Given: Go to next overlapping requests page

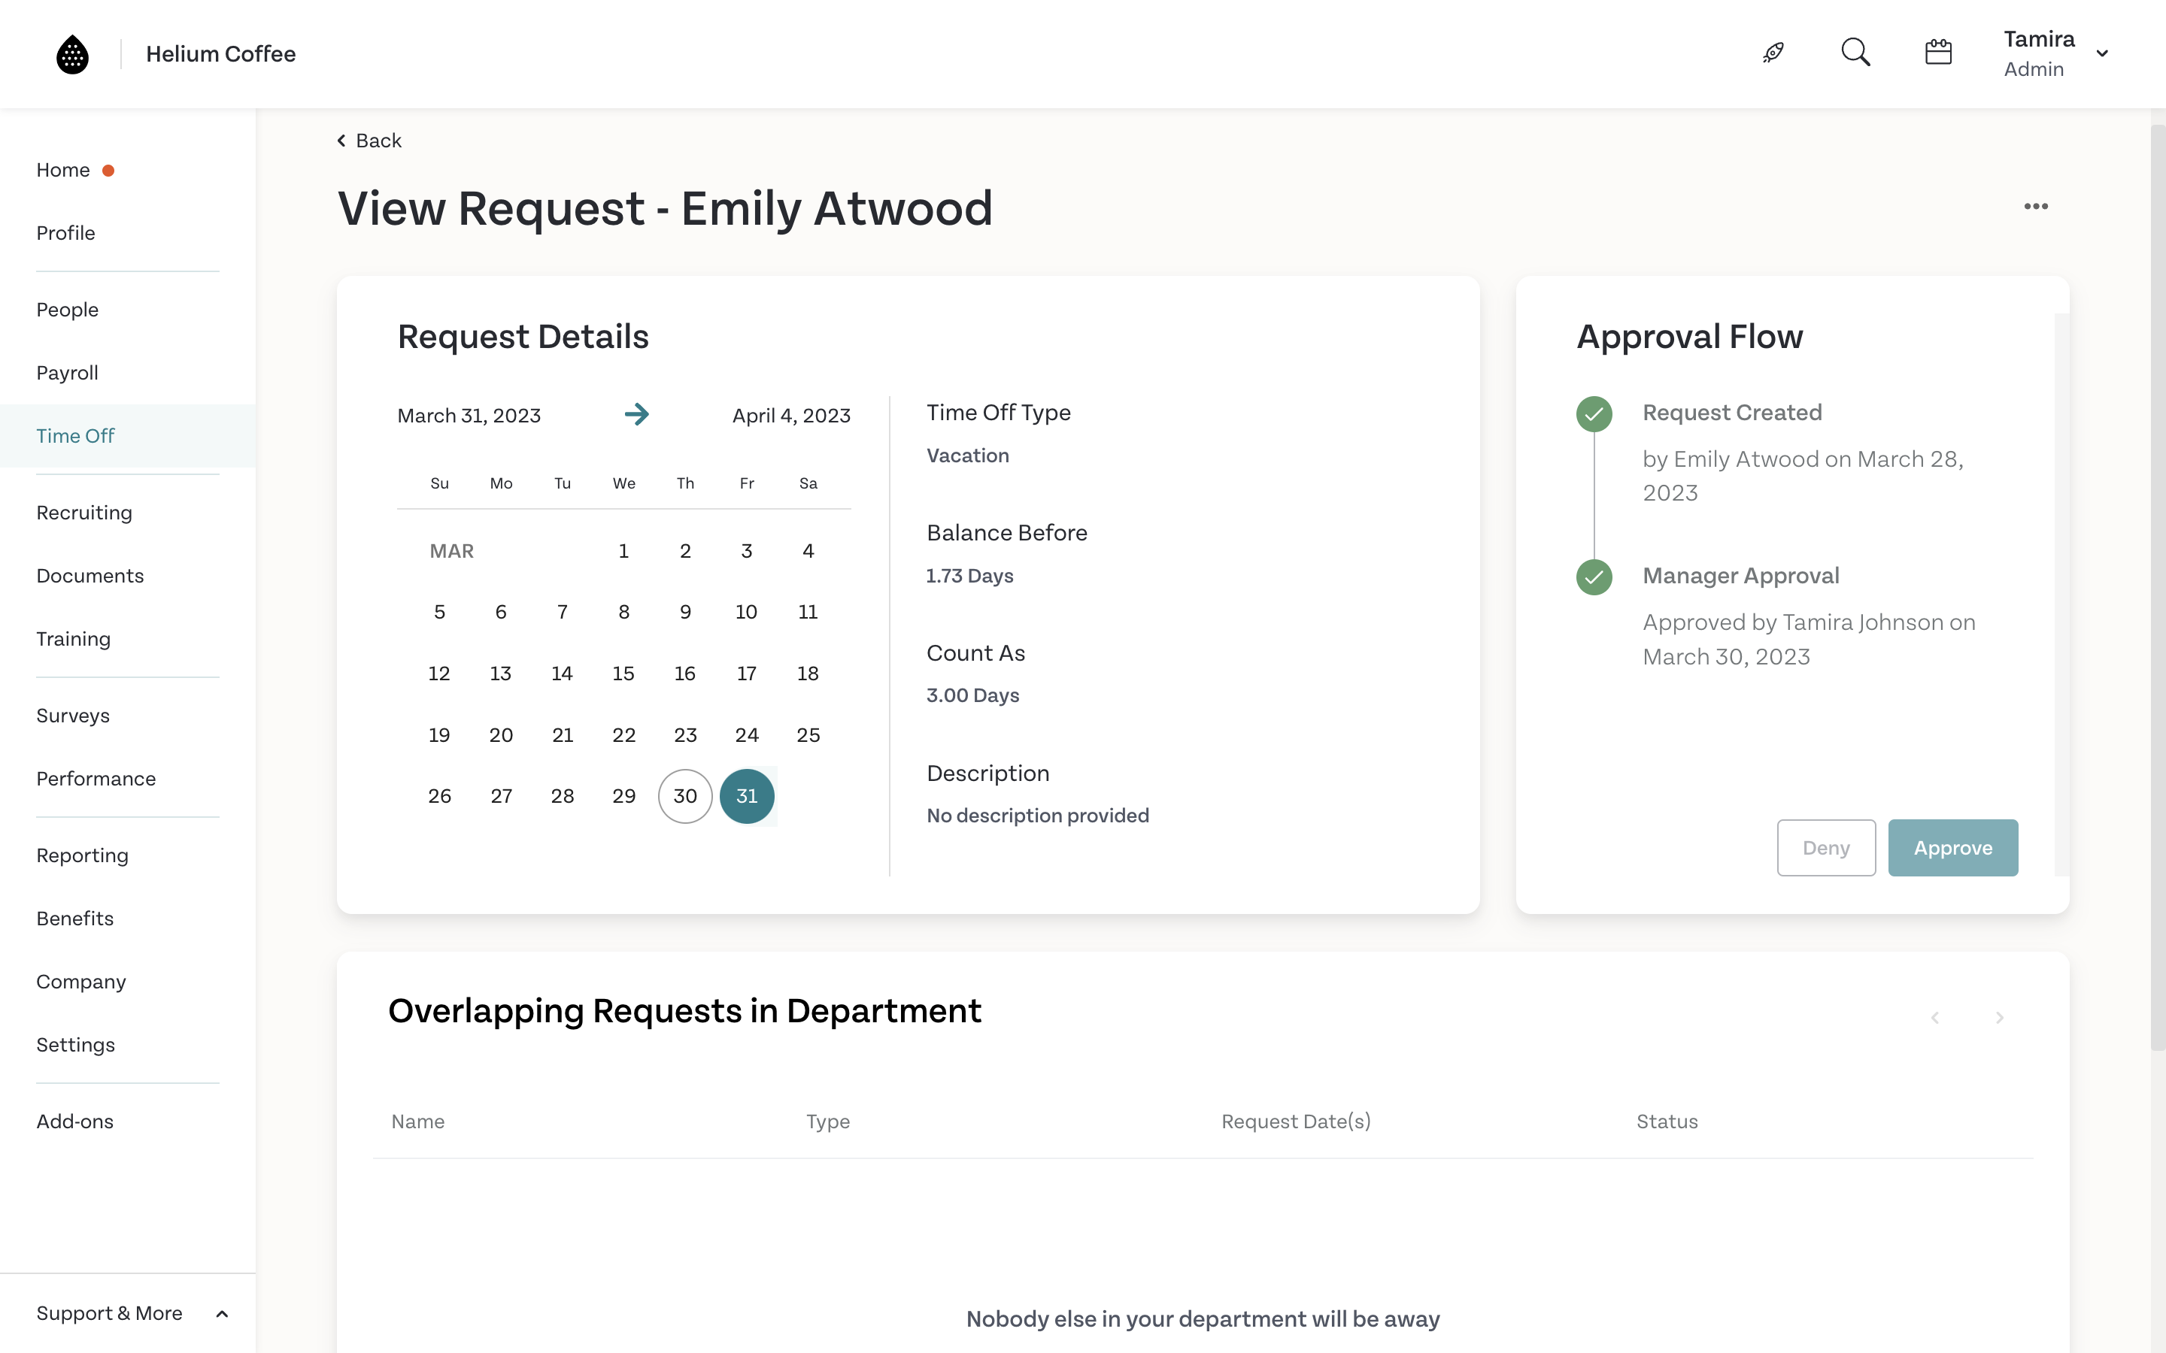Looking at the screenshot, I should [2000, 1019].
